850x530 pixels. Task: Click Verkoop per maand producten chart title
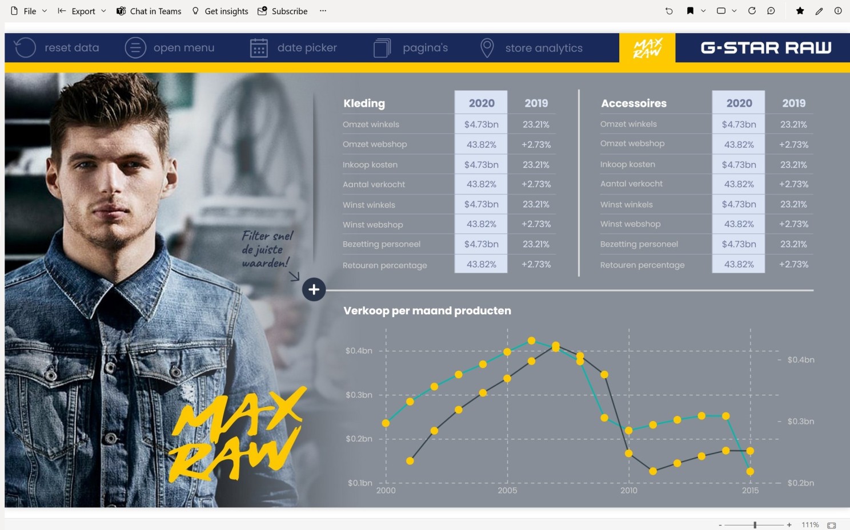point(427,311)
